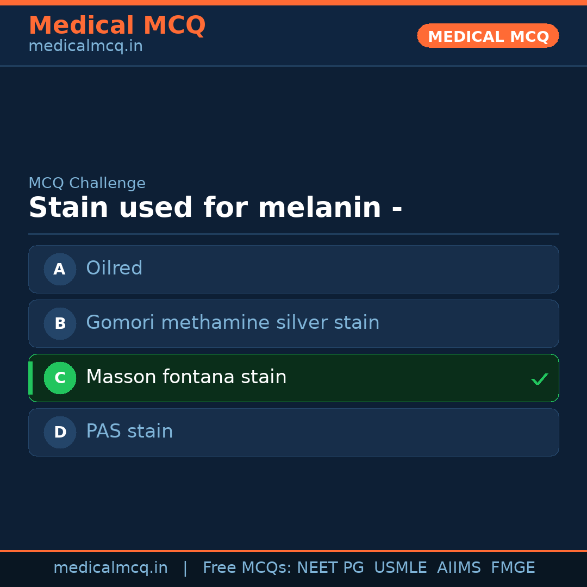
Task: Click the A option letter badge
Action: click(x=60, y=269)
